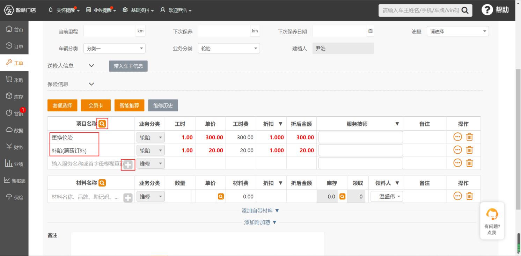The image size is (521, 256).
Task: Open 财务 in the sidebar
Action: pos(14,147)
